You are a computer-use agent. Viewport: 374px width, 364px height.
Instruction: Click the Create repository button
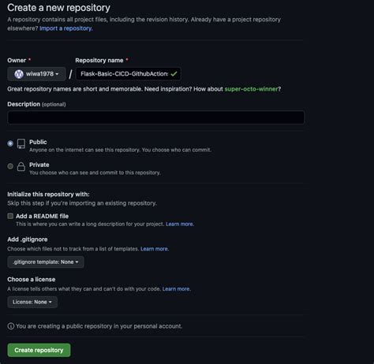coord(39,350)
